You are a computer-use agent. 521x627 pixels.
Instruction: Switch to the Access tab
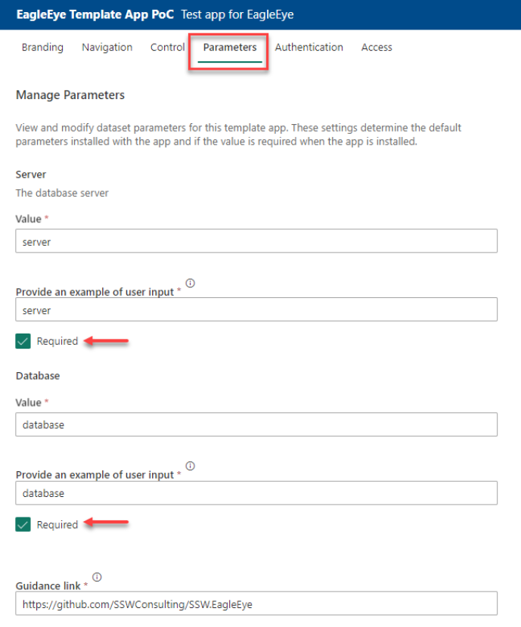(377, 47)
